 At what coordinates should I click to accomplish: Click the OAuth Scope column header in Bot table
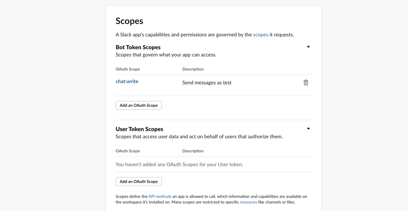coord(128,69)
